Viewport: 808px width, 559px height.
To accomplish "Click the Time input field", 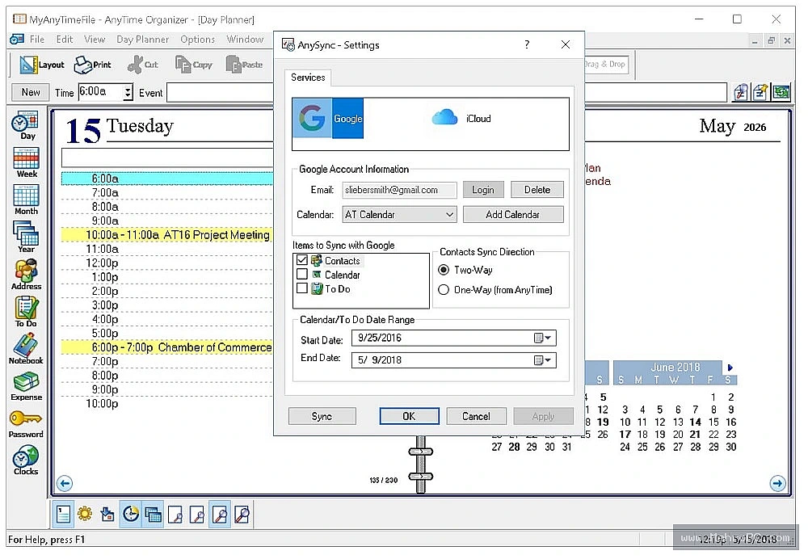I will click(x=100, y=92).
